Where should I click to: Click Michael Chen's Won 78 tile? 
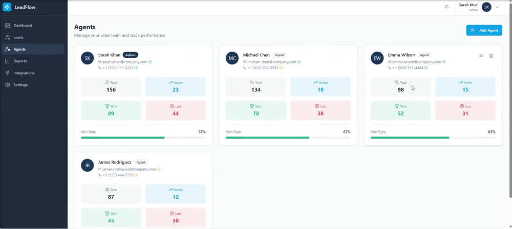[x=255, y=110]
